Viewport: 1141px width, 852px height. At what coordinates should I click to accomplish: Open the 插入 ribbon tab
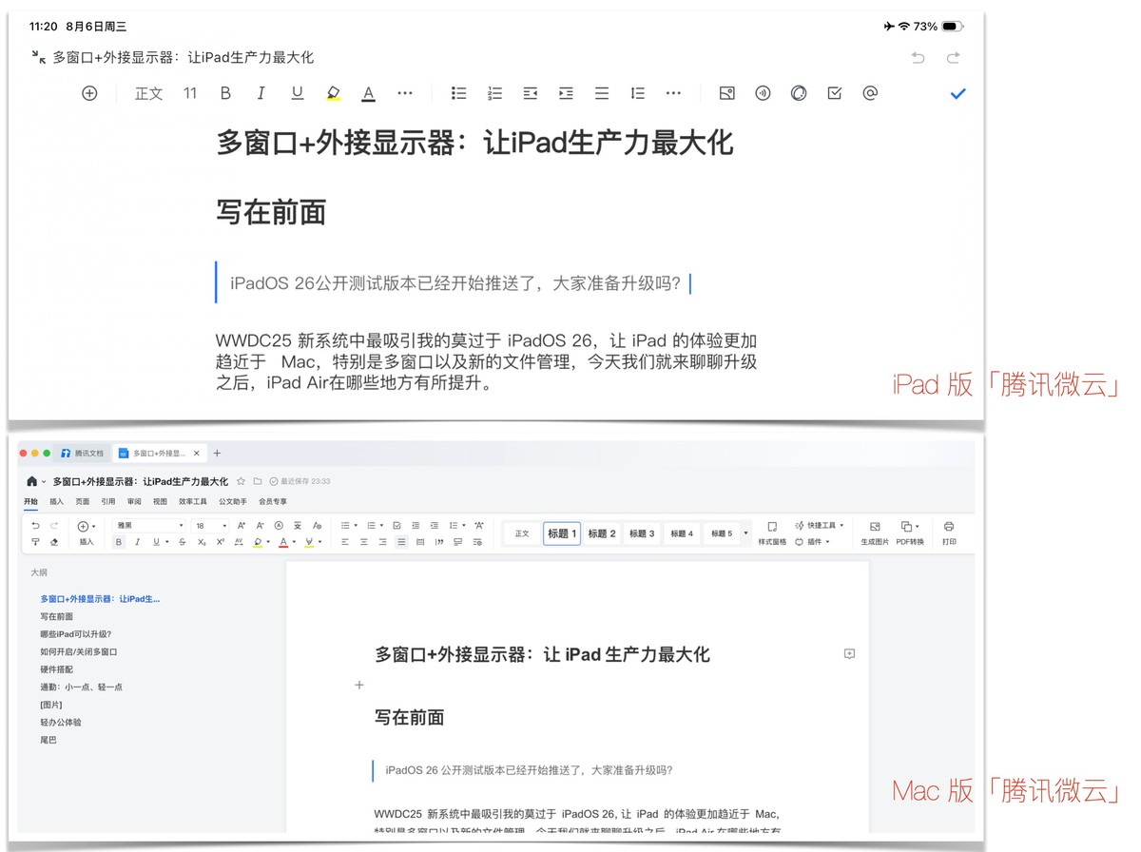(x=57, y=501)
